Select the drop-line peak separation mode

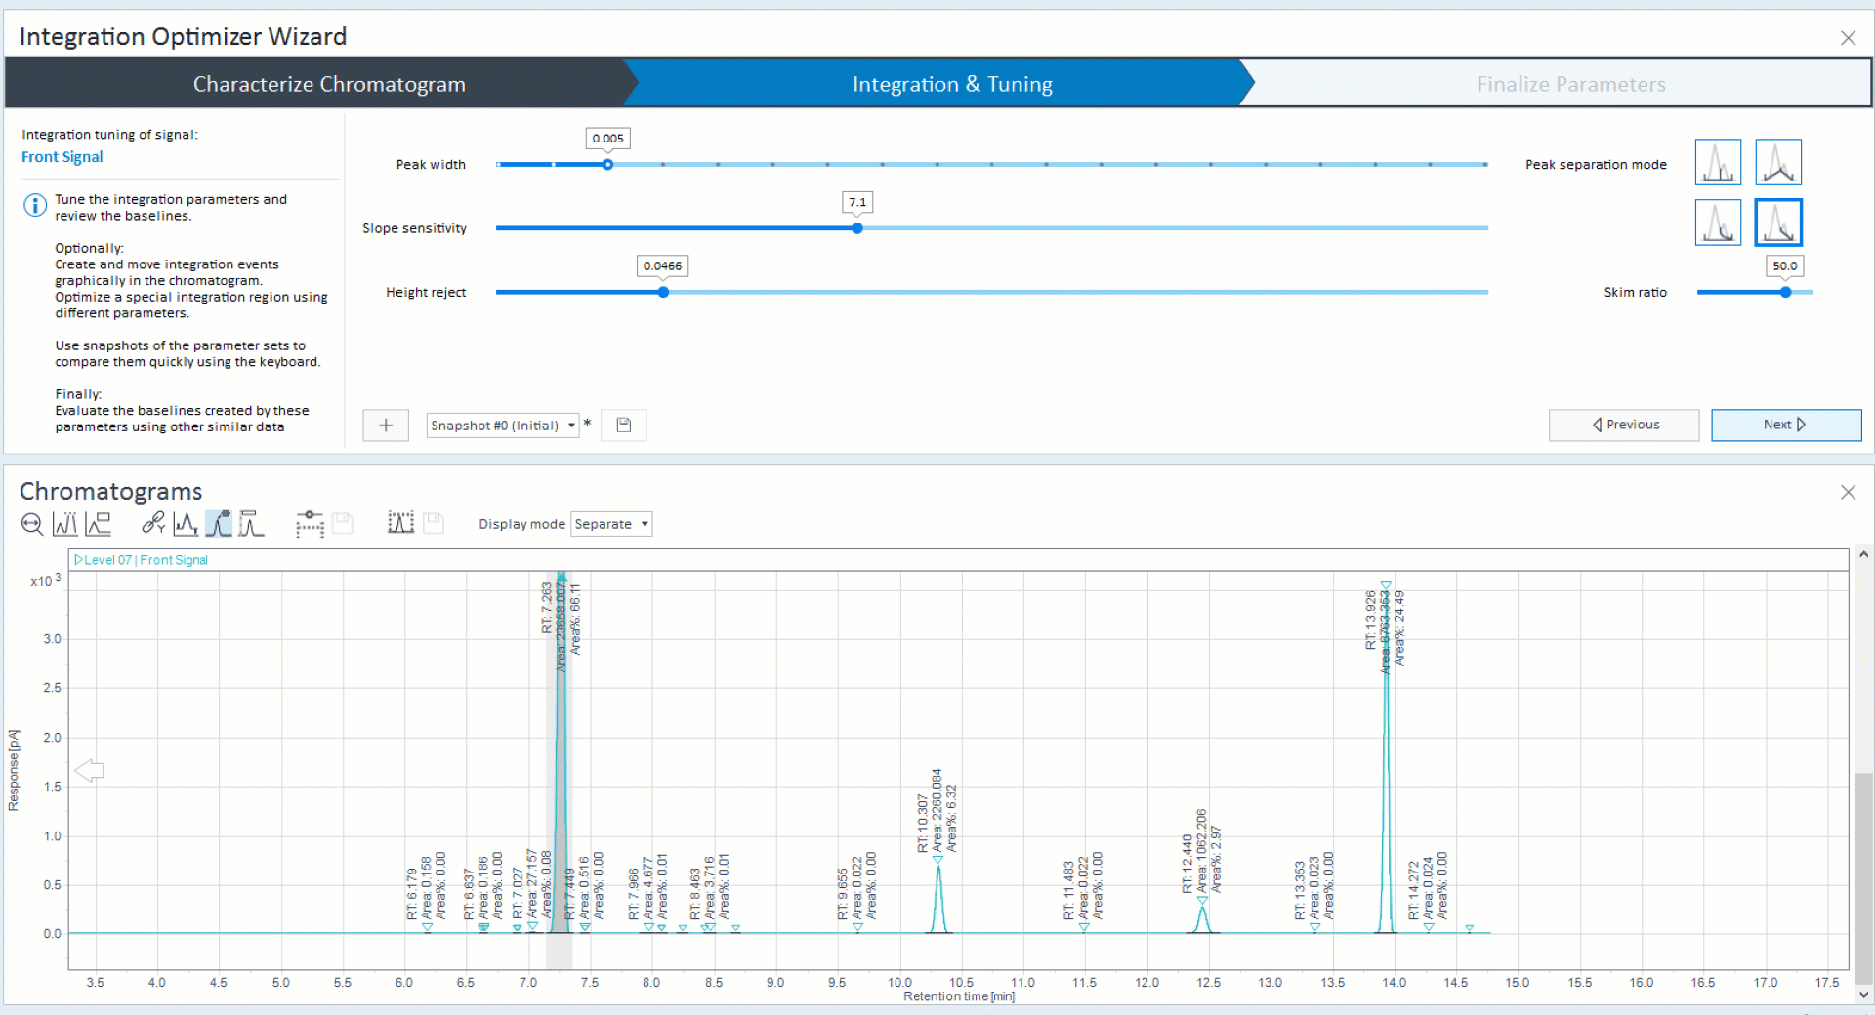click(1718, 162)
